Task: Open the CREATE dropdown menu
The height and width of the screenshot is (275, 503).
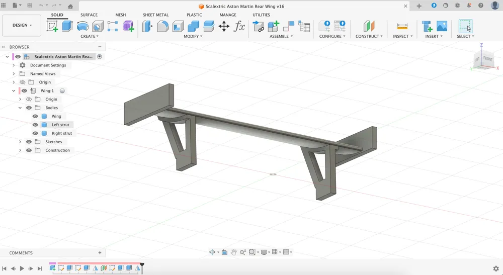Action: pos(90,36)
